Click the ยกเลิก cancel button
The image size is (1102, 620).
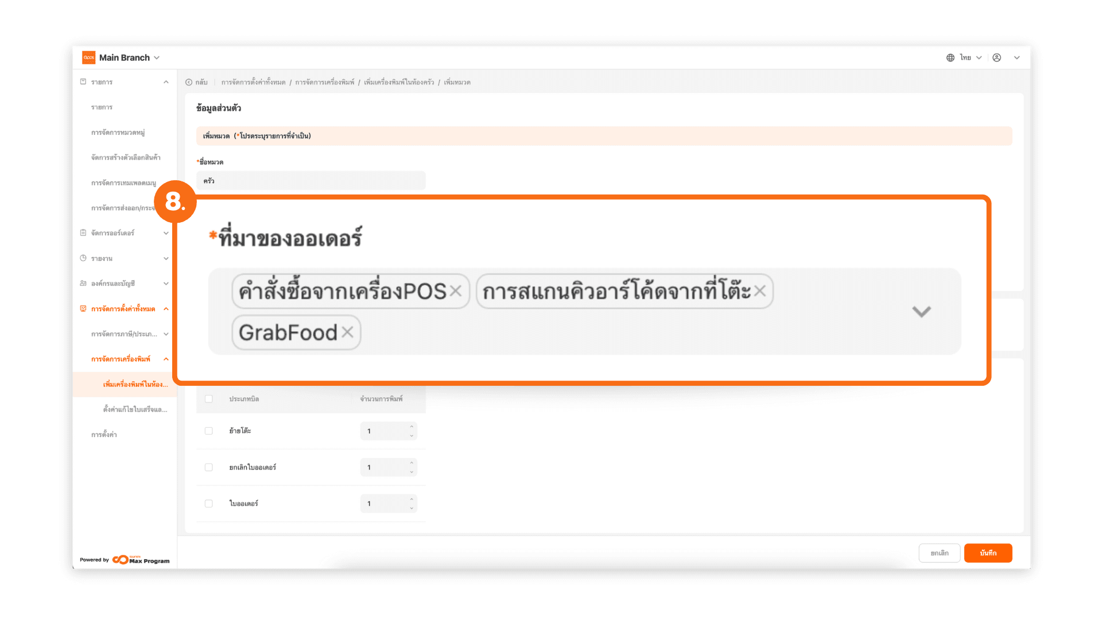click(939, 553)
